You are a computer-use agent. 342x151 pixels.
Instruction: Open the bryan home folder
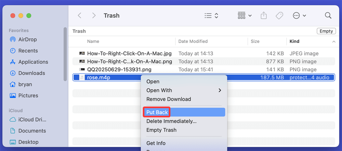pyautogui.click(x=21, y=84)
